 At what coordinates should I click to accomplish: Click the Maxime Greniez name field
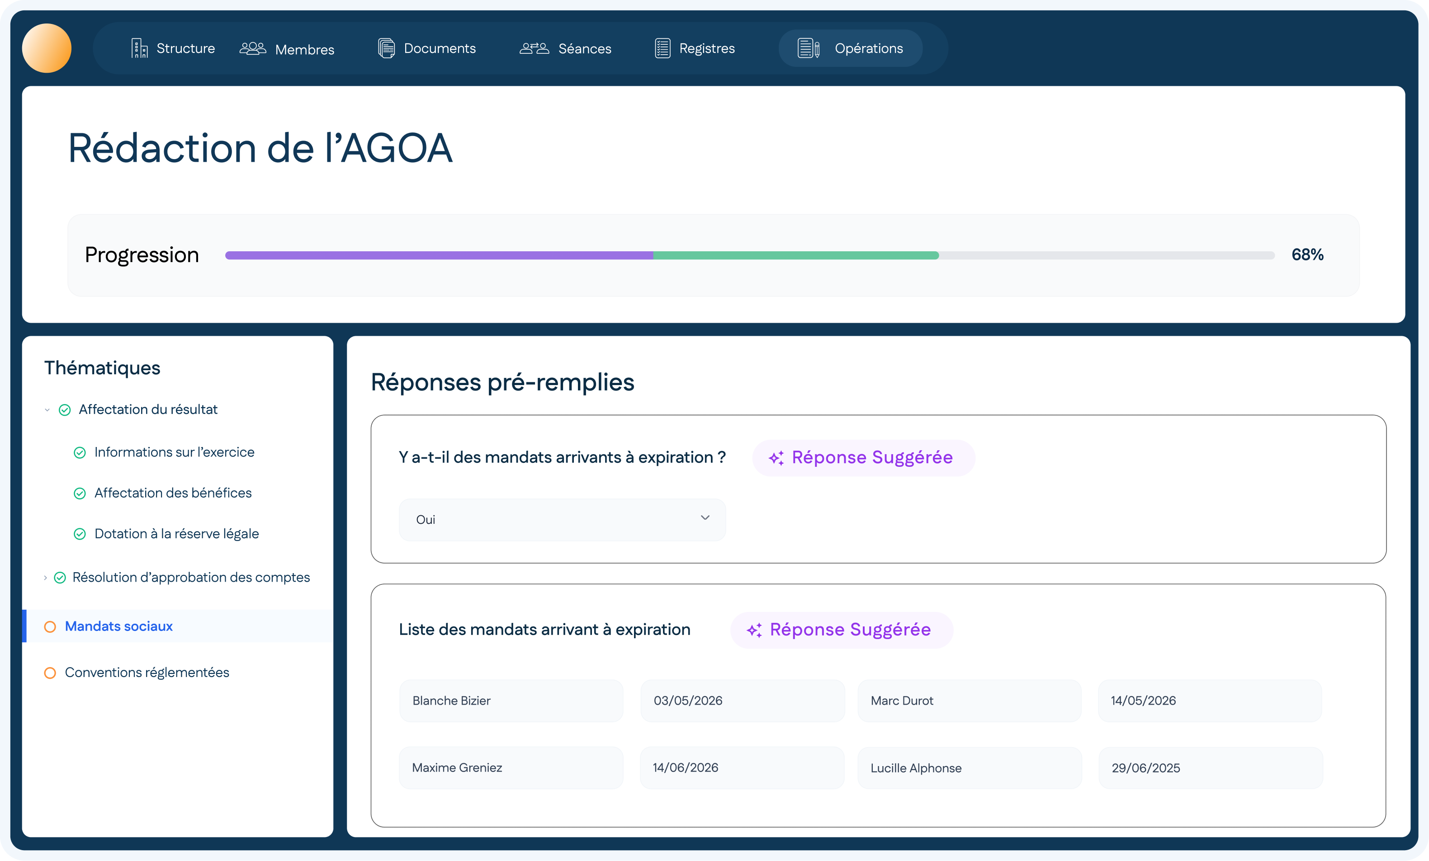pos(511,768)
